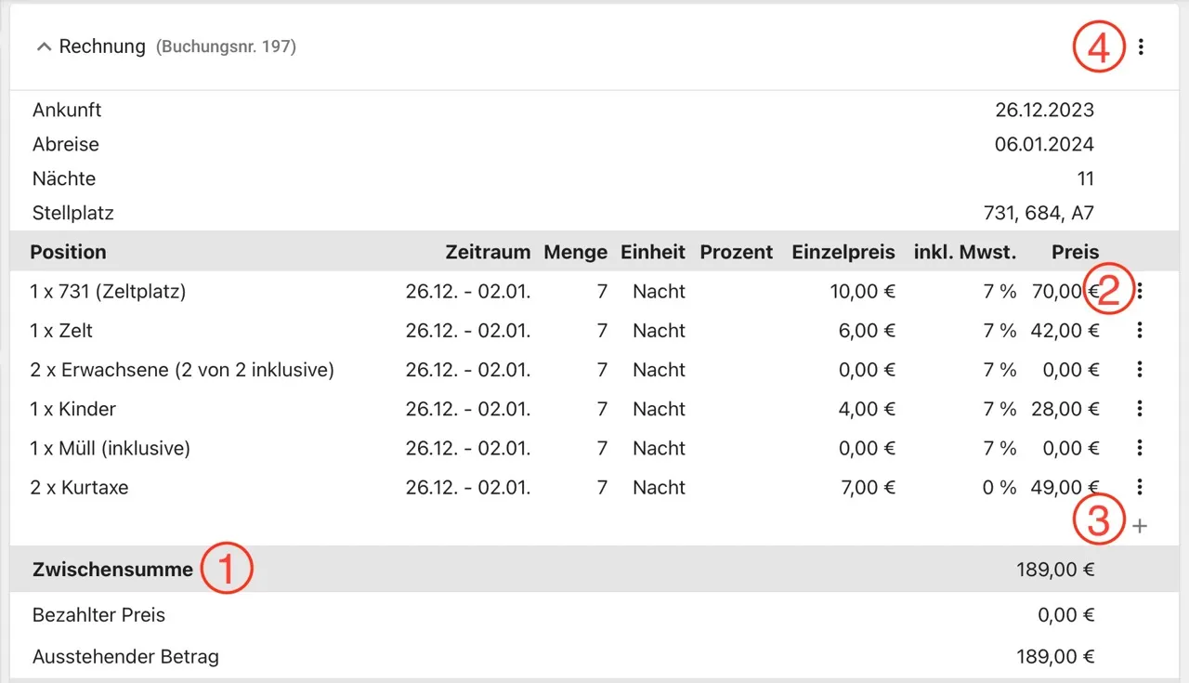
Task: Click the Buchungsnr. 197 label
Action: 226,46
